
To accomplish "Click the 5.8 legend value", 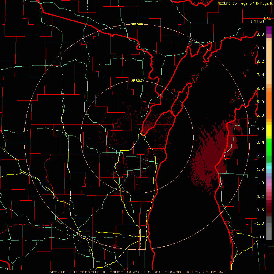I will [x=260, y=102].
